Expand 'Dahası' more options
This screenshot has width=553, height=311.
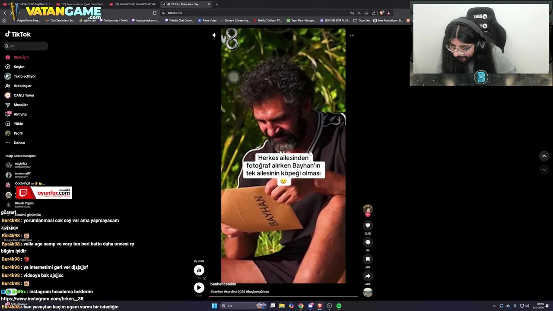(x=15, y=143)
